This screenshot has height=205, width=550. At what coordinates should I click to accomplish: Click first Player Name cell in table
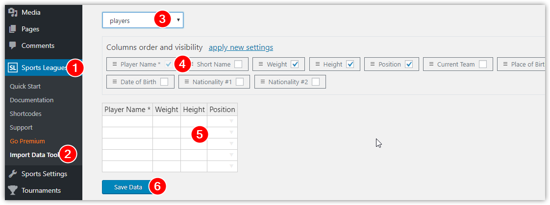coord(127,121)
